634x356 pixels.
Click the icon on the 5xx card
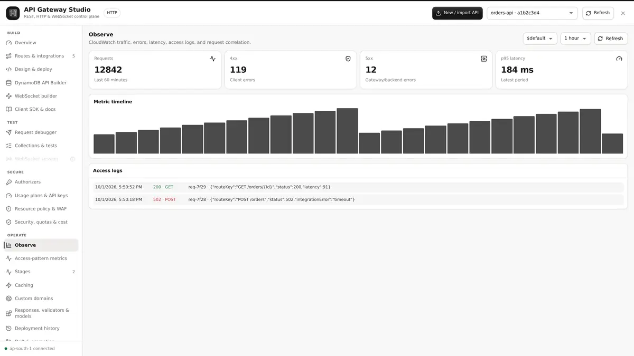[483, 59]
